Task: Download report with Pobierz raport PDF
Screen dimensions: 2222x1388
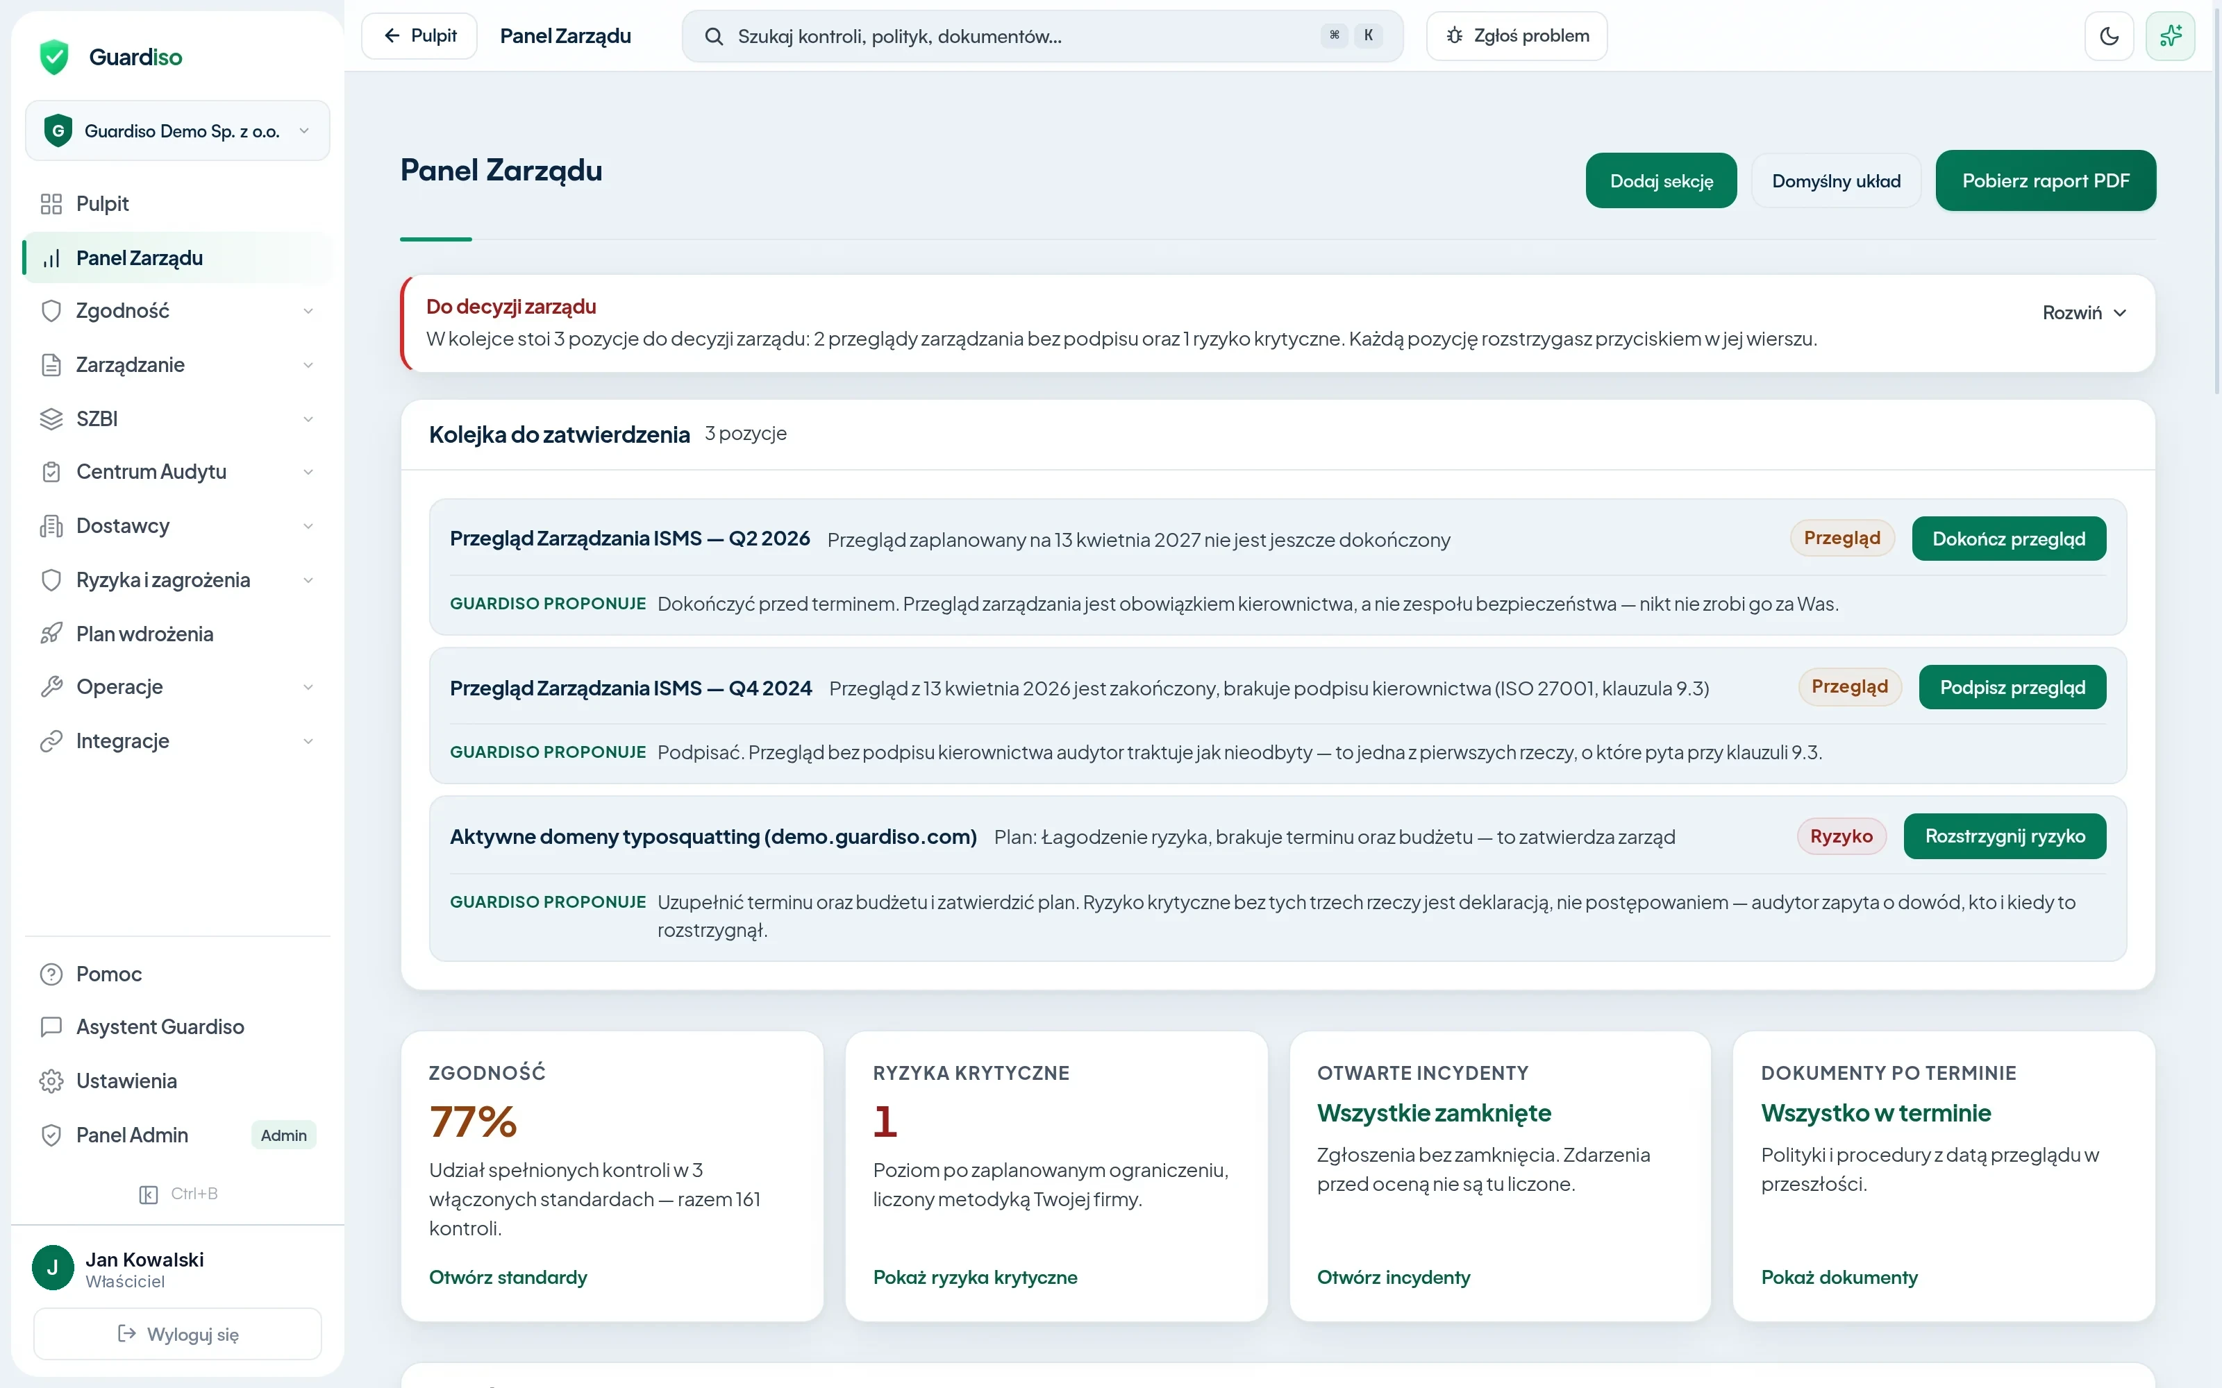Action: pyautogui.click(x=2046, y=181)
